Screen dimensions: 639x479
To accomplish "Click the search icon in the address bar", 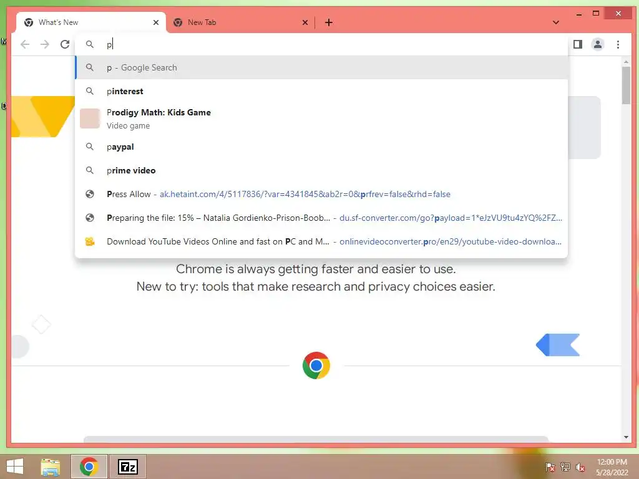I will (x=90, y=44).
